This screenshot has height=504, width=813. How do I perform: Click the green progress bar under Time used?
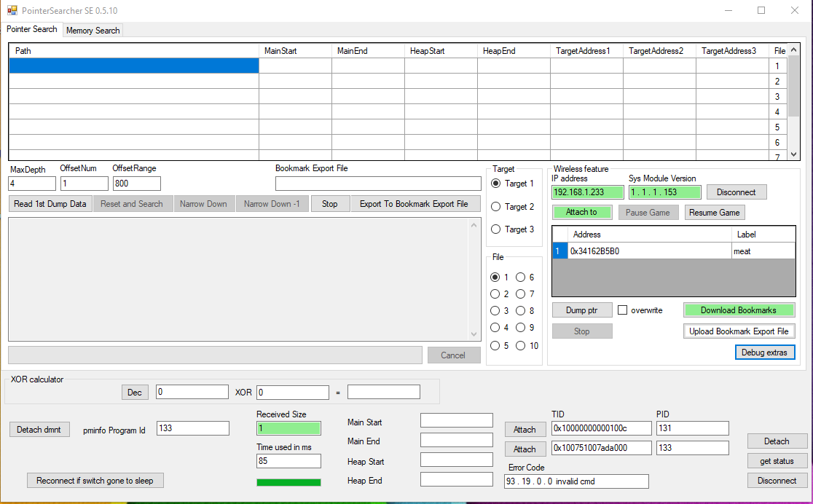point(288,482)
